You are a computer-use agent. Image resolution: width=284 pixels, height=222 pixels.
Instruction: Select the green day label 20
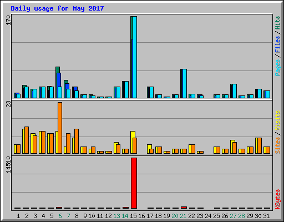click(x=175, y=216)
